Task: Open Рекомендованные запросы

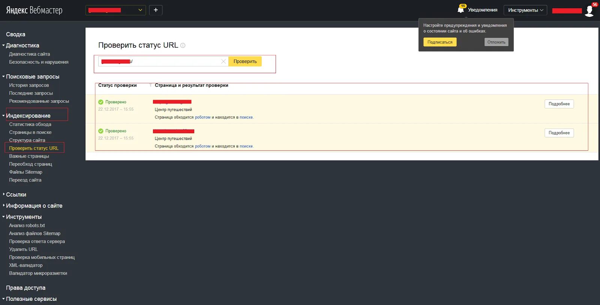Action: 39,101
